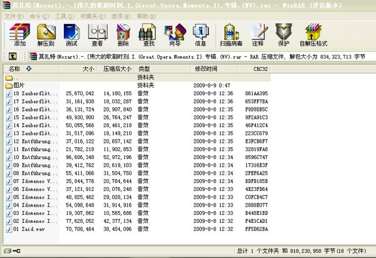The width and height of the screenshot is (376, 258).
Task: Click size value 96,606,348
Action: click(80, 157)
